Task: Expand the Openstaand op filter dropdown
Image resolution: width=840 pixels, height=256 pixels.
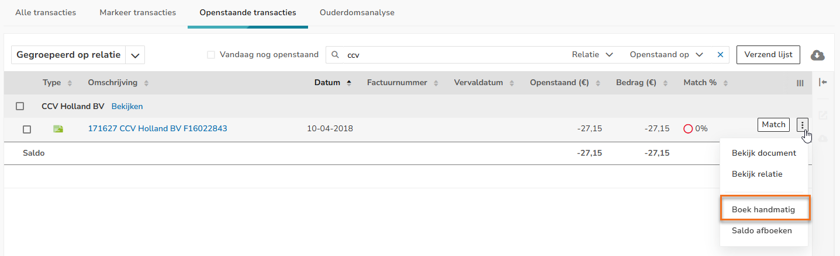Action: click(x=666, y=55)
